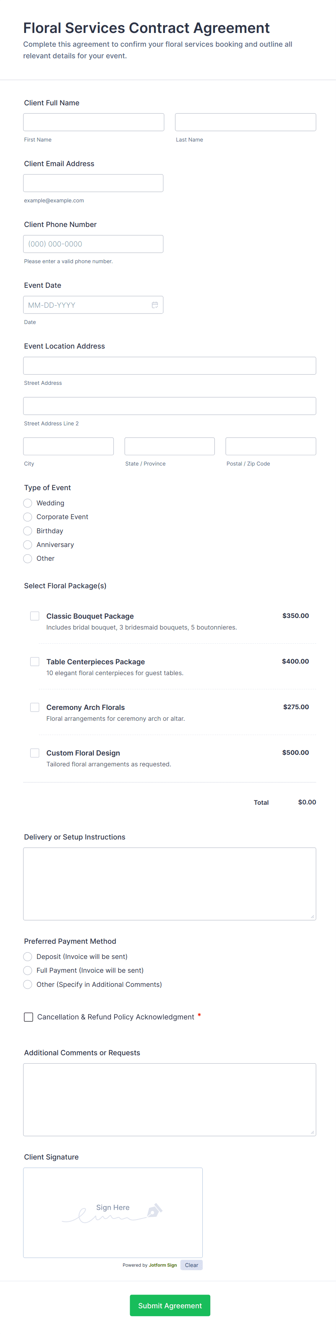Select Deposit as the payment method
The image size is (336, 1334).
click(28, 956)
